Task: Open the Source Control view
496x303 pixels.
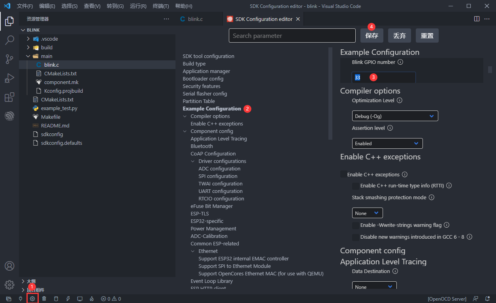Action: (x=9, y=59)
